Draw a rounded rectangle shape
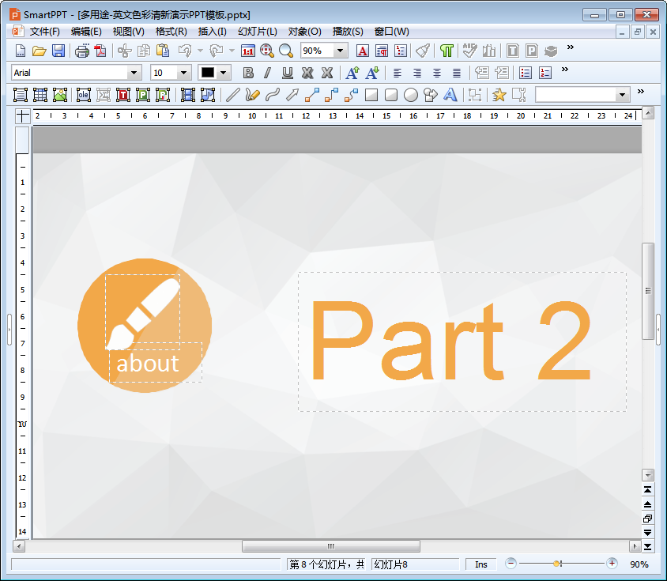667x581 pixels. point(391,95)
